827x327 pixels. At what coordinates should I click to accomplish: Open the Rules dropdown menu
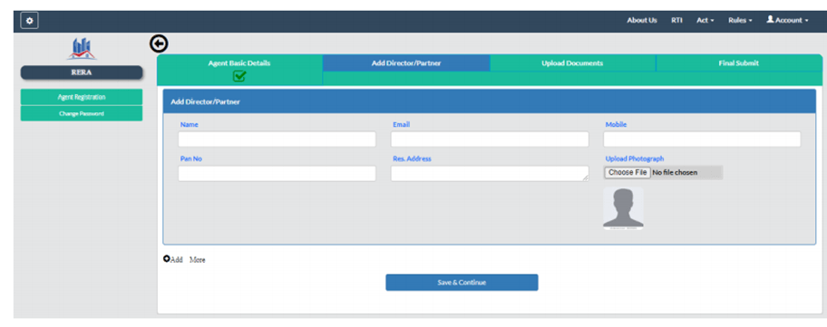tap(740, 20)
